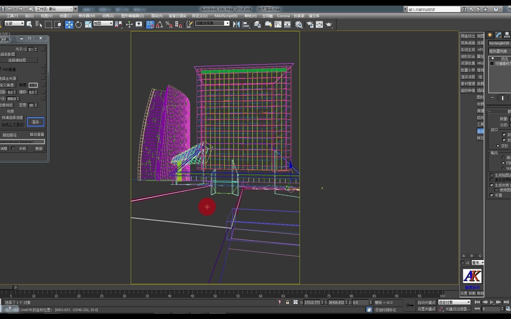Toggle checkbox beside 关机 button
Viewport: 511px width, 319px height.
click(13, 148)
